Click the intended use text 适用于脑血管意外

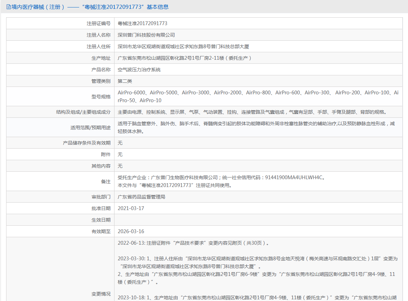[x=256, y=127]
